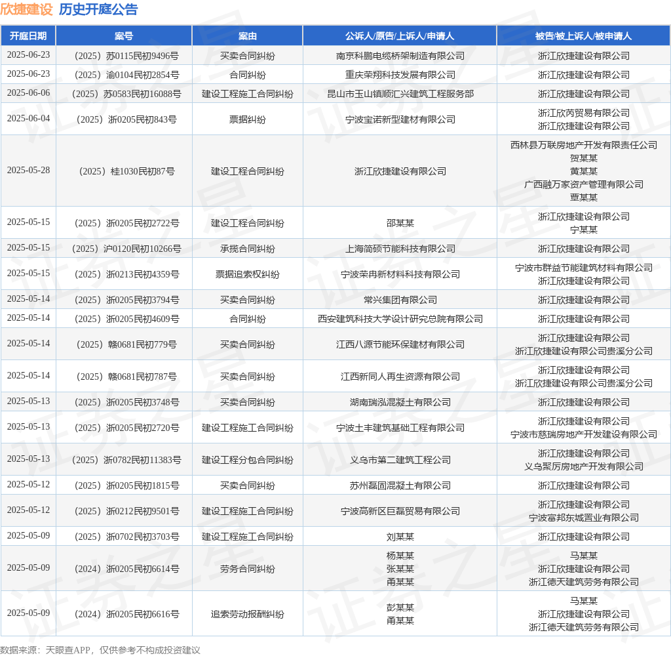This screenshot has height=656, width=671.
Task: Click the 建设工程分包合同纠纷 case cause
Action: (247, 460)
